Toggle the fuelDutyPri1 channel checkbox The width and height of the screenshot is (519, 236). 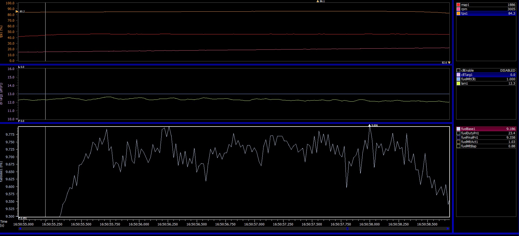pos(458,133)
